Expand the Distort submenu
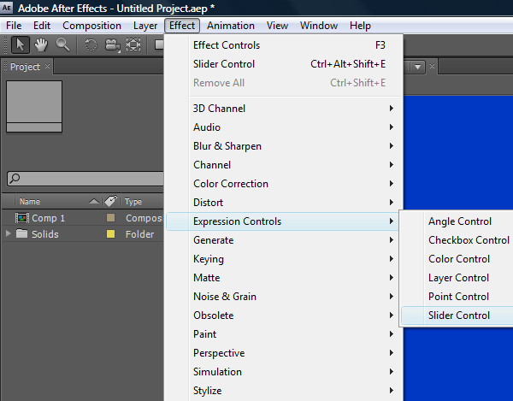Viewport: 513px width, 401px height. (x=284, y=203)
